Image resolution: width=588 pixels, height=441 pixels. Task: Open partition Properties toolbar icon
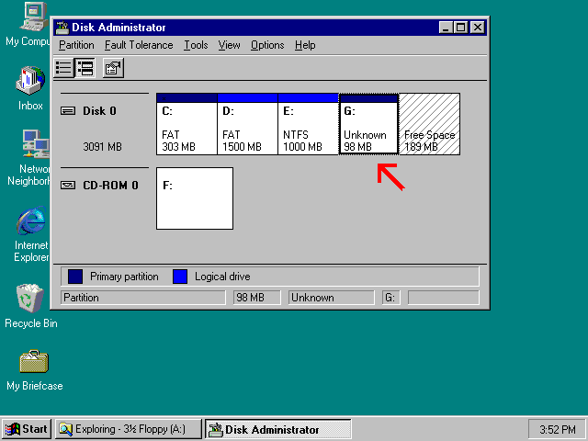[x=113, y=68]
